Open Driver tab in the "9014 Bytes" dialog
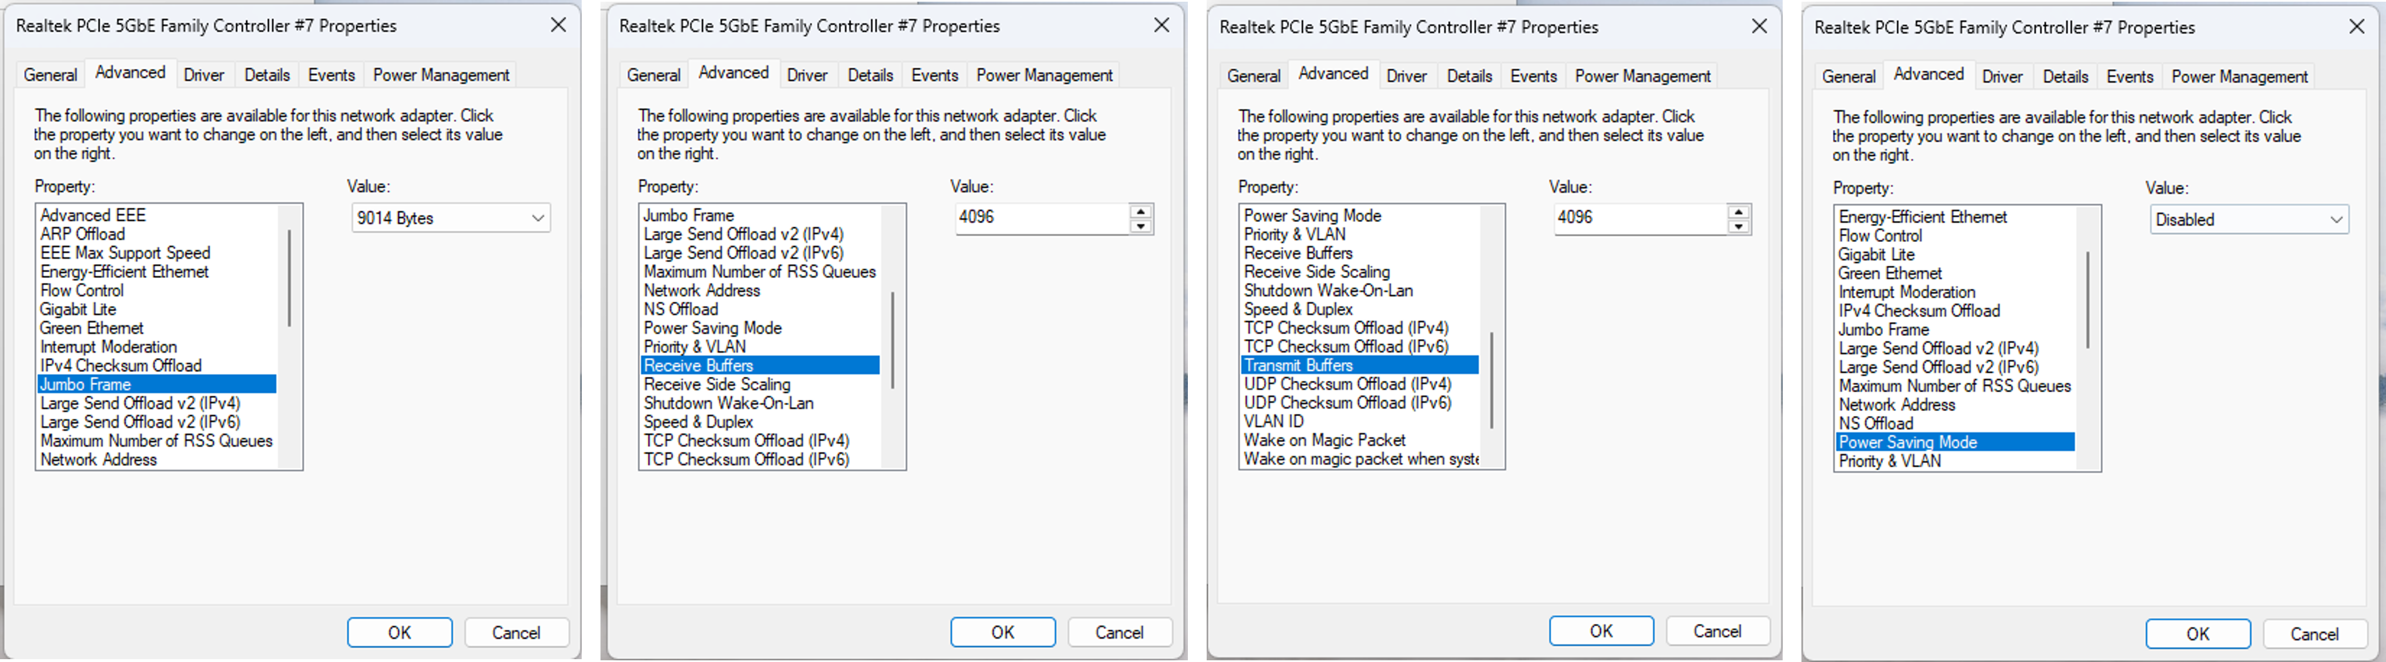Image resolution: width=2386 pixels, height=662 pixels. tap(204, 75)
